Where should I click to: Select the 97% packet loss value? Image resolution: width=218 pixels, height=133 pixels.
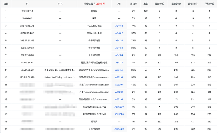[x=134, y=33]
